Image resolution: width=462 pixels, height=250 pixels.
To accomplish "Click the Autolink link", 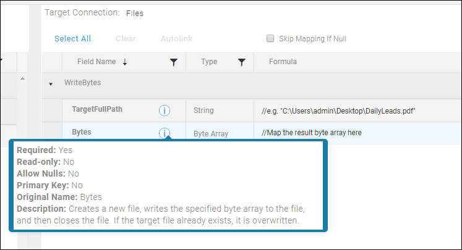I will coord(176,38).
